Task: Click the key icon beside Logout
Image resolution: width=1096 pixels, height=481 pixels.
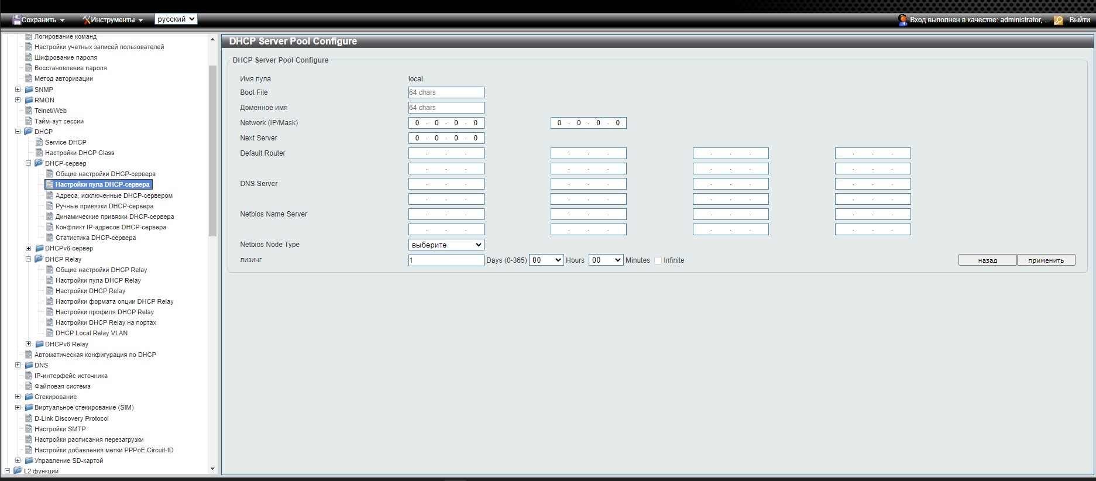Action: point(1059,20)
